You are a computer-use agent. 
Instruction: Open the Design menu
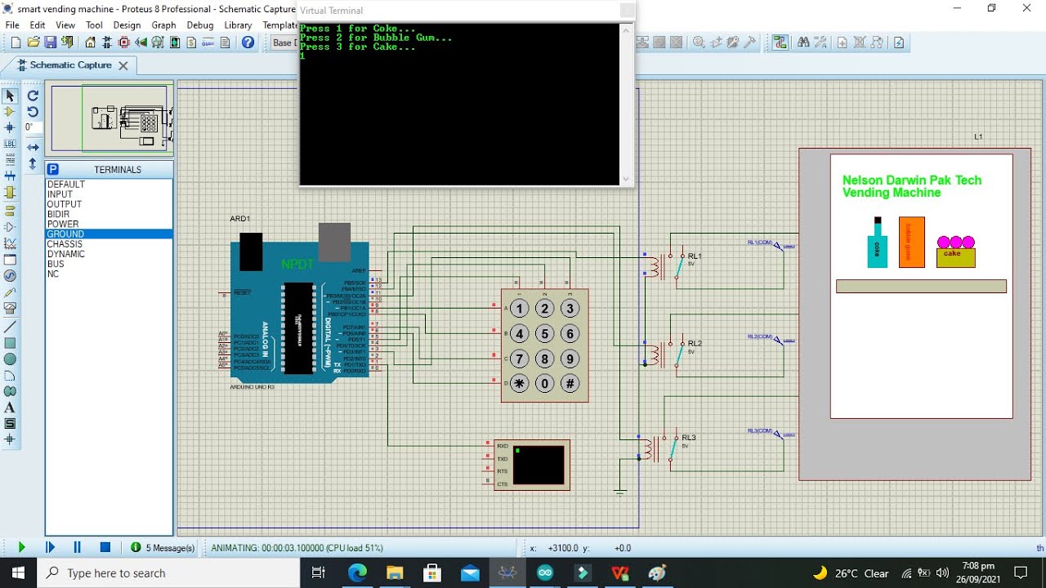[127, 25]
